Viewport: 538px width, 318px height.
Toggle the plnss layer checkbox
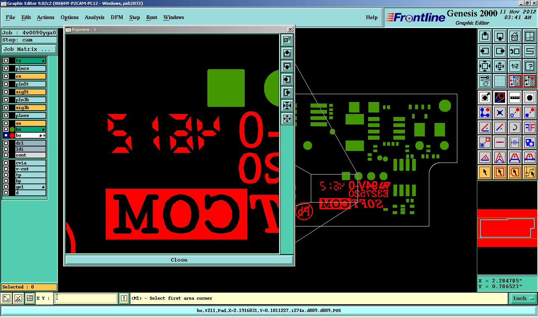6,115
